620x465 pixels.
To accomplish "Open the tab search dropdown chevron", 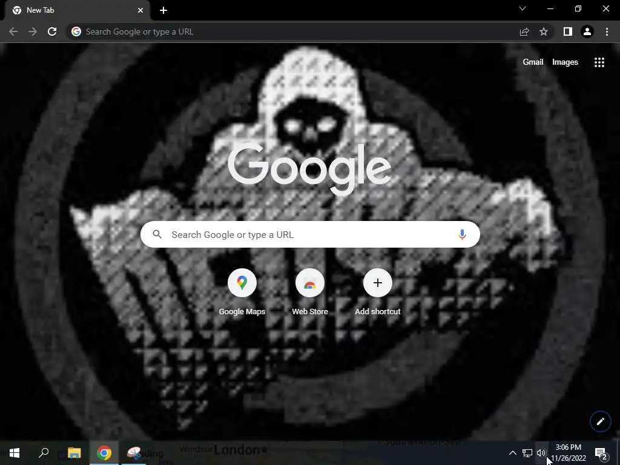I will (x=523, y=8).
